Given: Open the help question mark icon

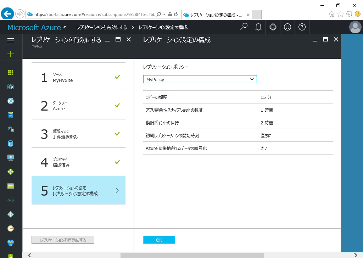Looking at the screenshot, I should click(302, 27).
